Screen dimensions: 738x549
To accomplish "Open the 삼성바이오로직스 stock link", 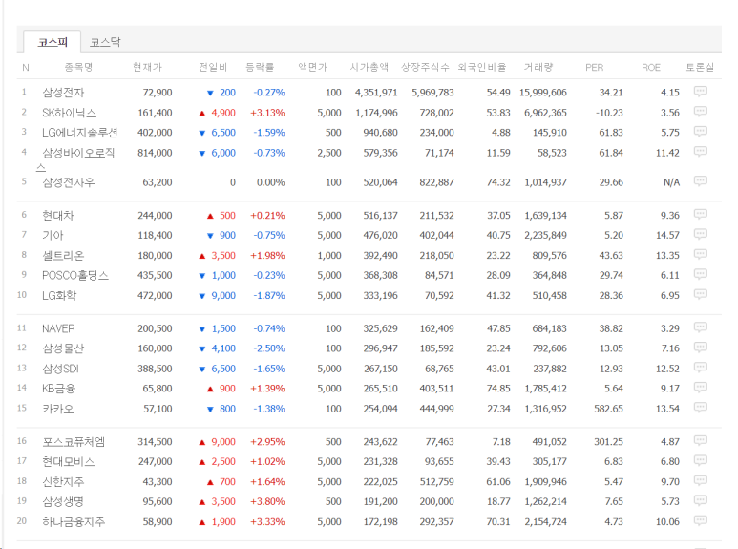I will click(x=76, y=159).
